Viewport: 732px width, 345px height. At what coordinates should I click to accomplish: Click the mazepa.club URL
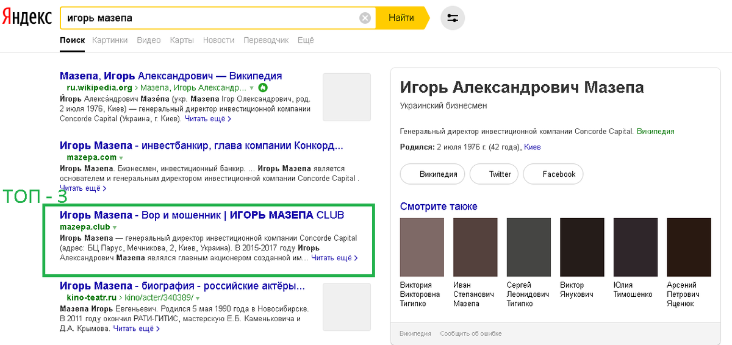(85, 227)
